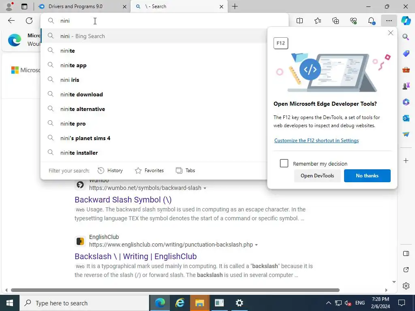The width and height of the screenshot is (415, 311).
Task: Open the sidebar Search icon
Action: tap(406, 37)
